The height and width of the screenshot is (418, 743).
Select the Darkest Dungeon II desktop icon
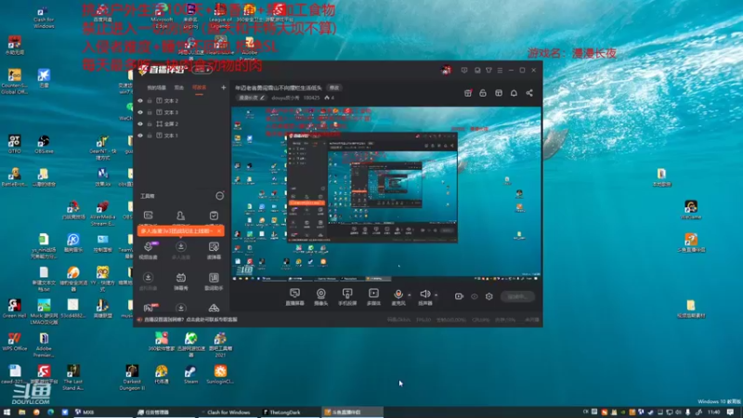click(132, 377)
